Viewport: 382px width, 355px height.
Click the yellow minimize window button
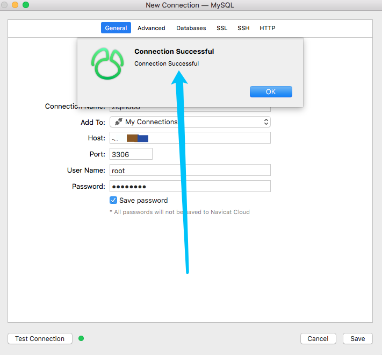pos(15,5)
